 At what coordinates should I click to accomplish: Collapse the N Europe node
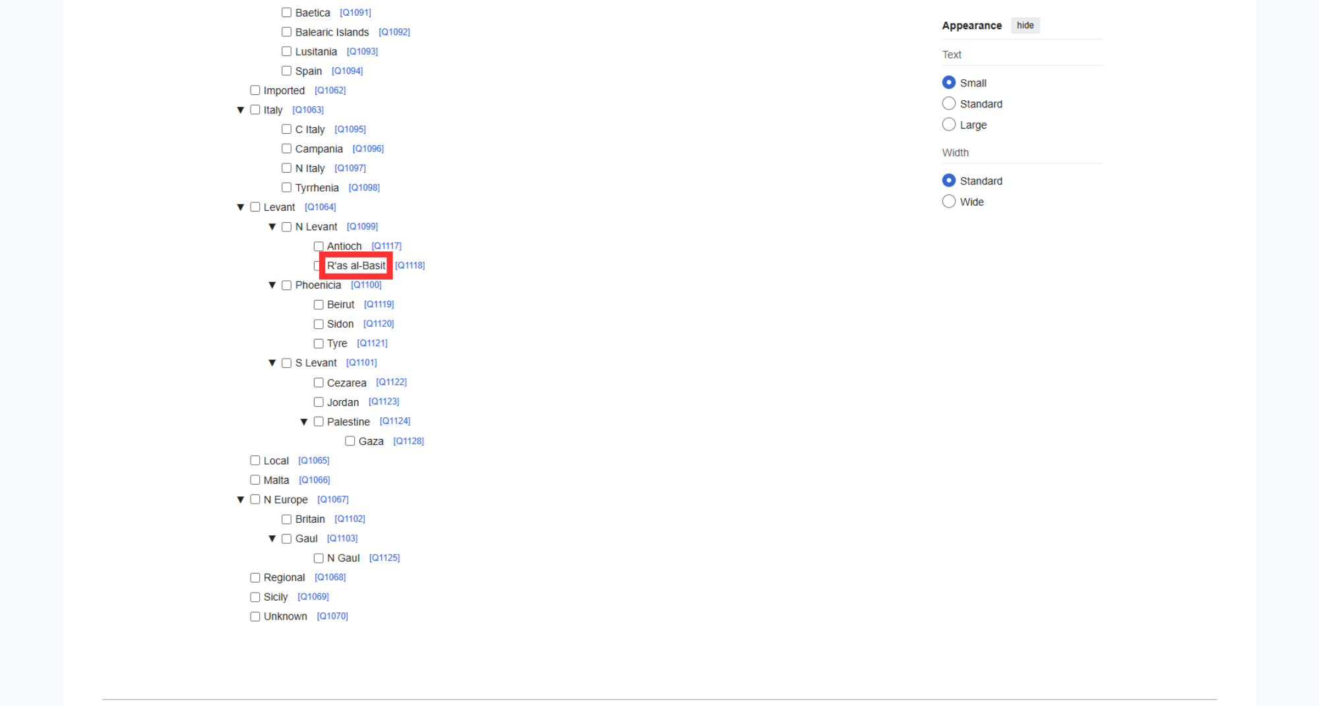click(241, 500)
